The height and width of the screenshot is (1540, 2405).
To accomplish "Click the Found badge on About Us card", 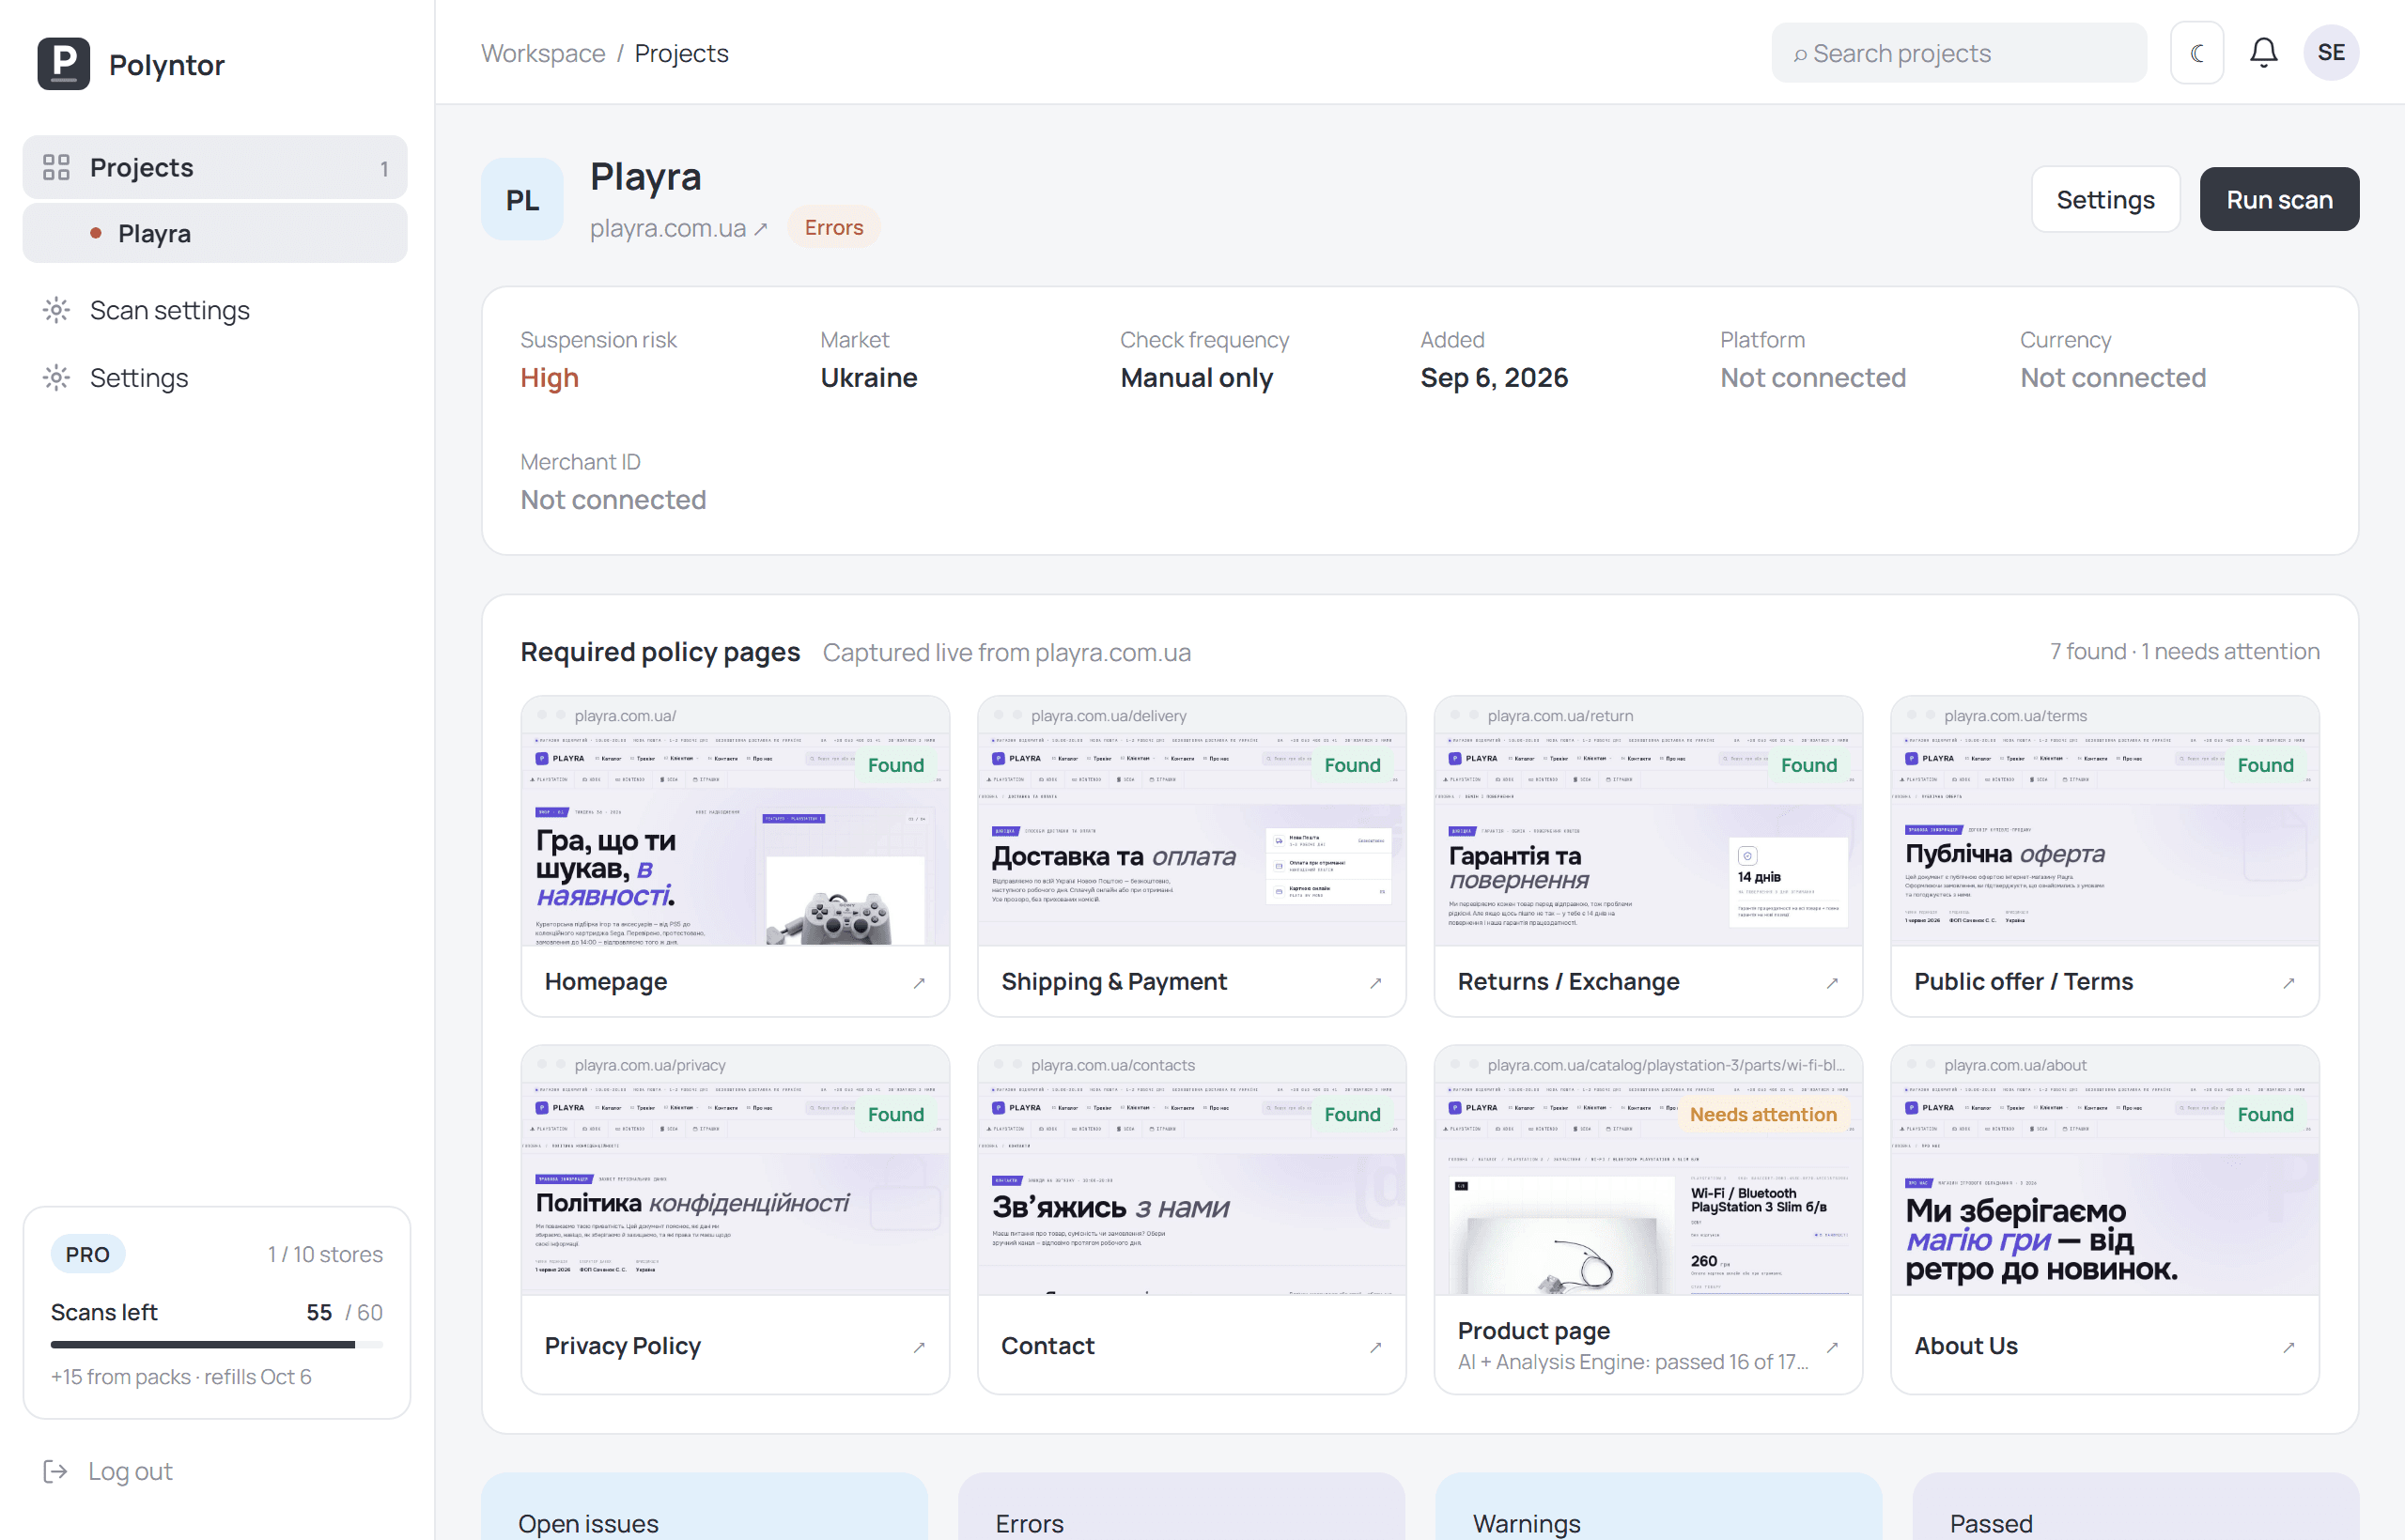I will point(2266,1114).
